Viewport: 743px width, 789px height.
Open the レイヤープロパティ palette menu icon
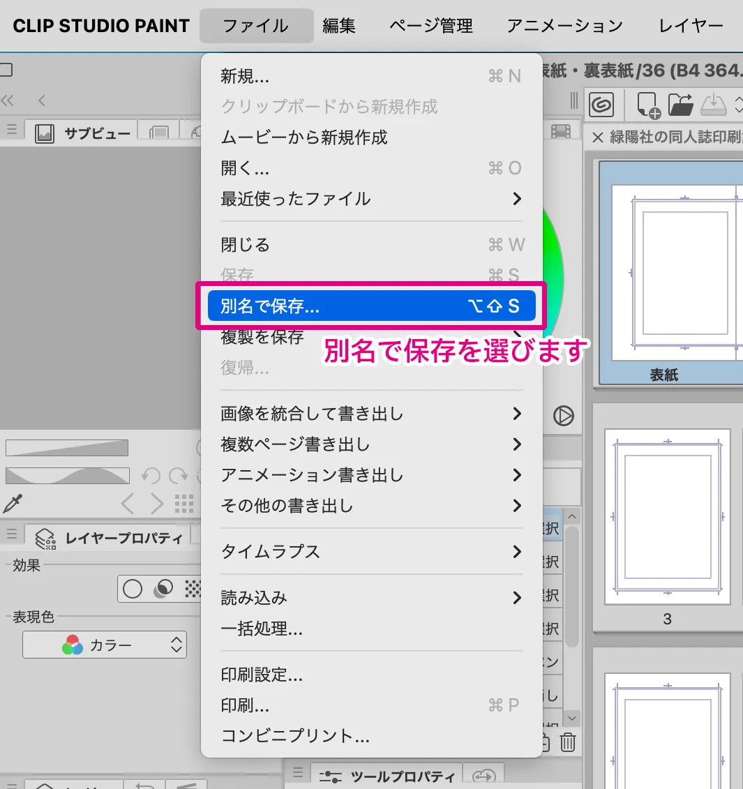click(12, 534)
